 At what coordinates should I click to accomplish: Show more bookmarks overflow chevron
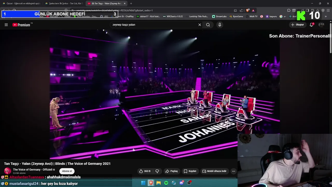click(x=326, y=16)
